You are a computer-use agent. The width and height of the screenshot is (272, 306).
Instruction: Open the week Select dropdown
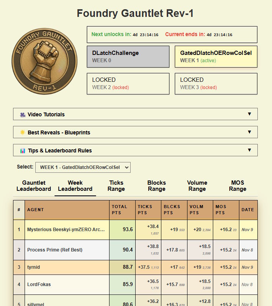[x=83, y=167]
